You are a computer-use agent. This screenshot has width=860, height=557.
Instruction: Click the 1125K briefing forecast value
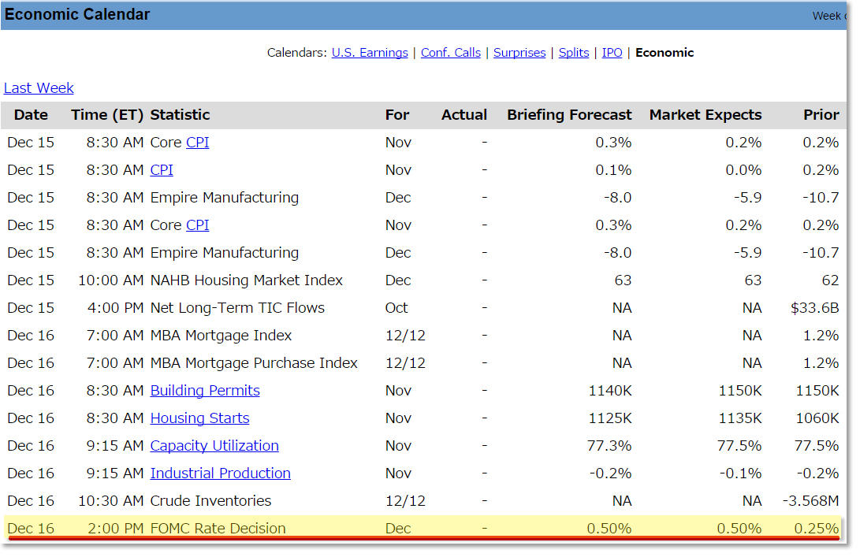click(610, 418)
